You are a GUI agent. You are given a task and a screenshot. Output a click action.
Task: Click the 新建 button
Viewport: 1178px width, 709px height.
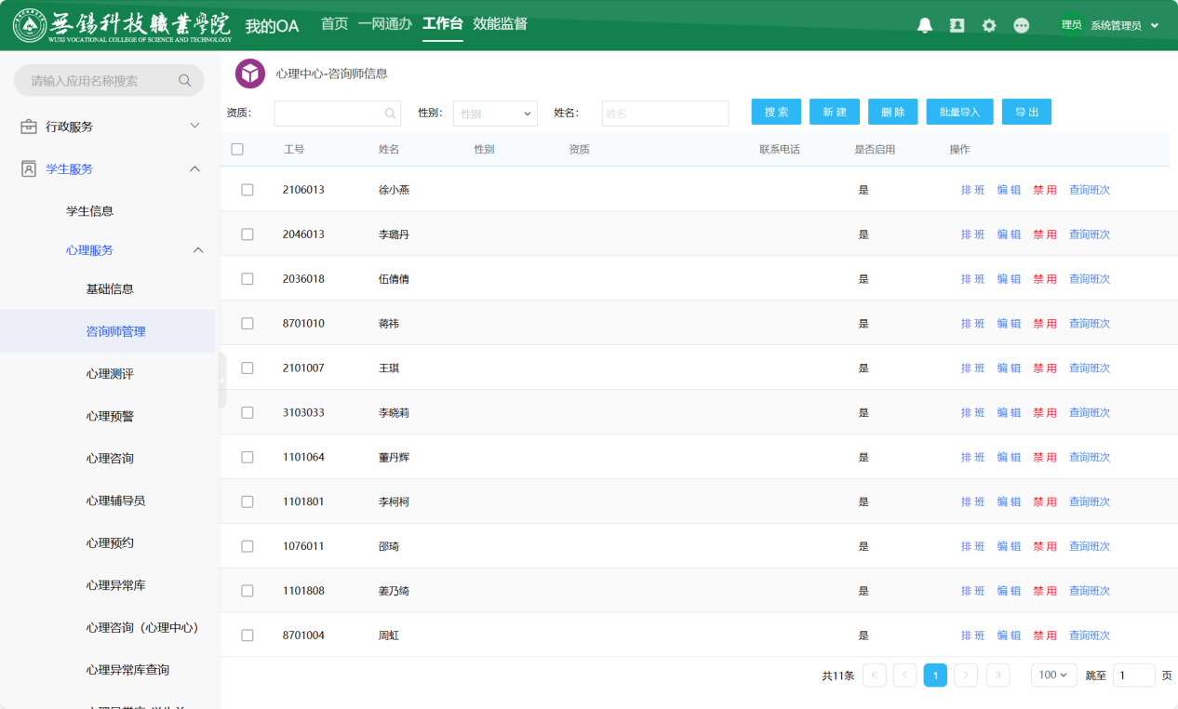[835, 112]
